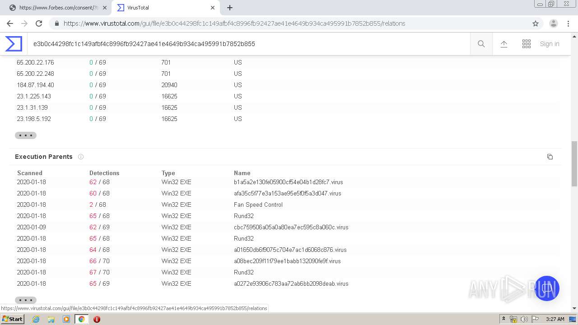Viewport: 578px width, 325px height.
Task: Click the Execution Parents heading
Action: coord(44,157)
